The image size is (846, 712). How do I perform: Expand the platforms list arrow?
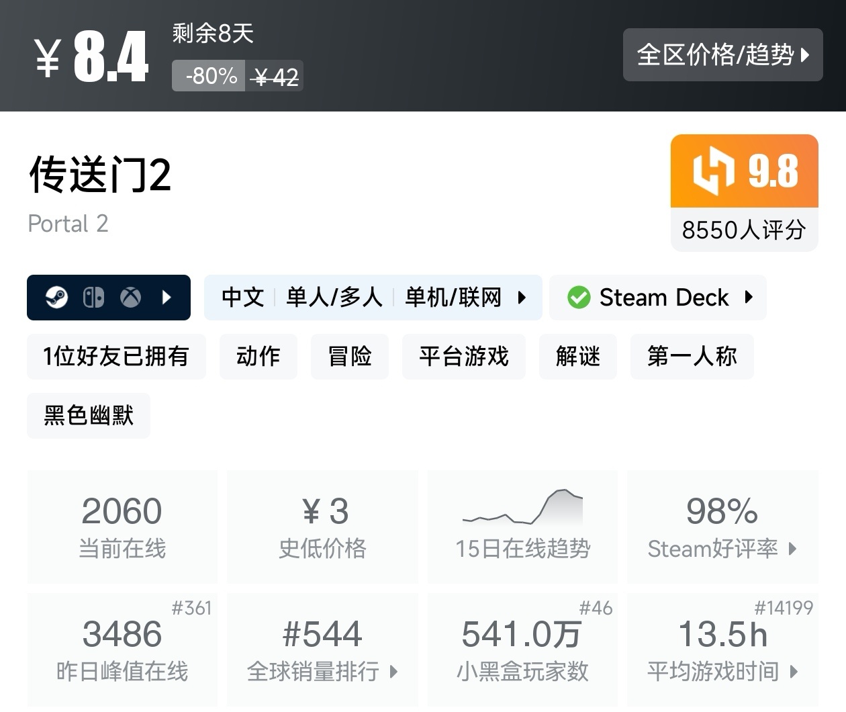tap(167, 297)
